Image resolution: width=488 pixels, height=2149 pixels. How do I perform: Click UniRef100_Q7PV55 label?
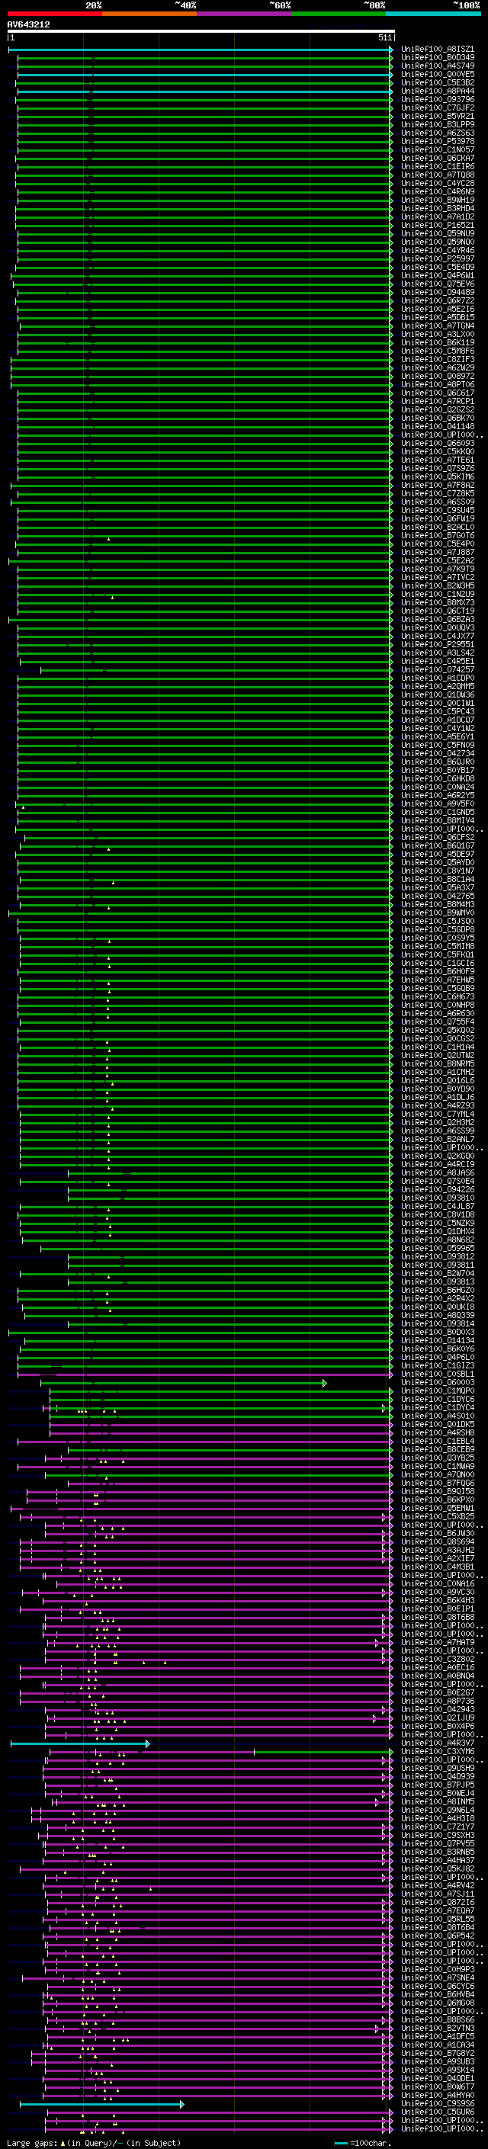pyautogui.click(x=437, y=1843)
